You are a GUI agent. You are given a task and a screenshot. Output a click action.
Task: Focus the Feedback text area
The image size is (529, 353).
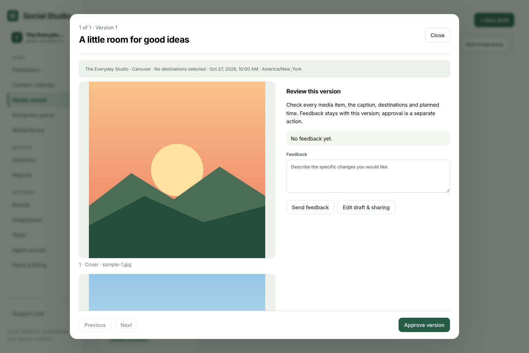click(368, 176)
